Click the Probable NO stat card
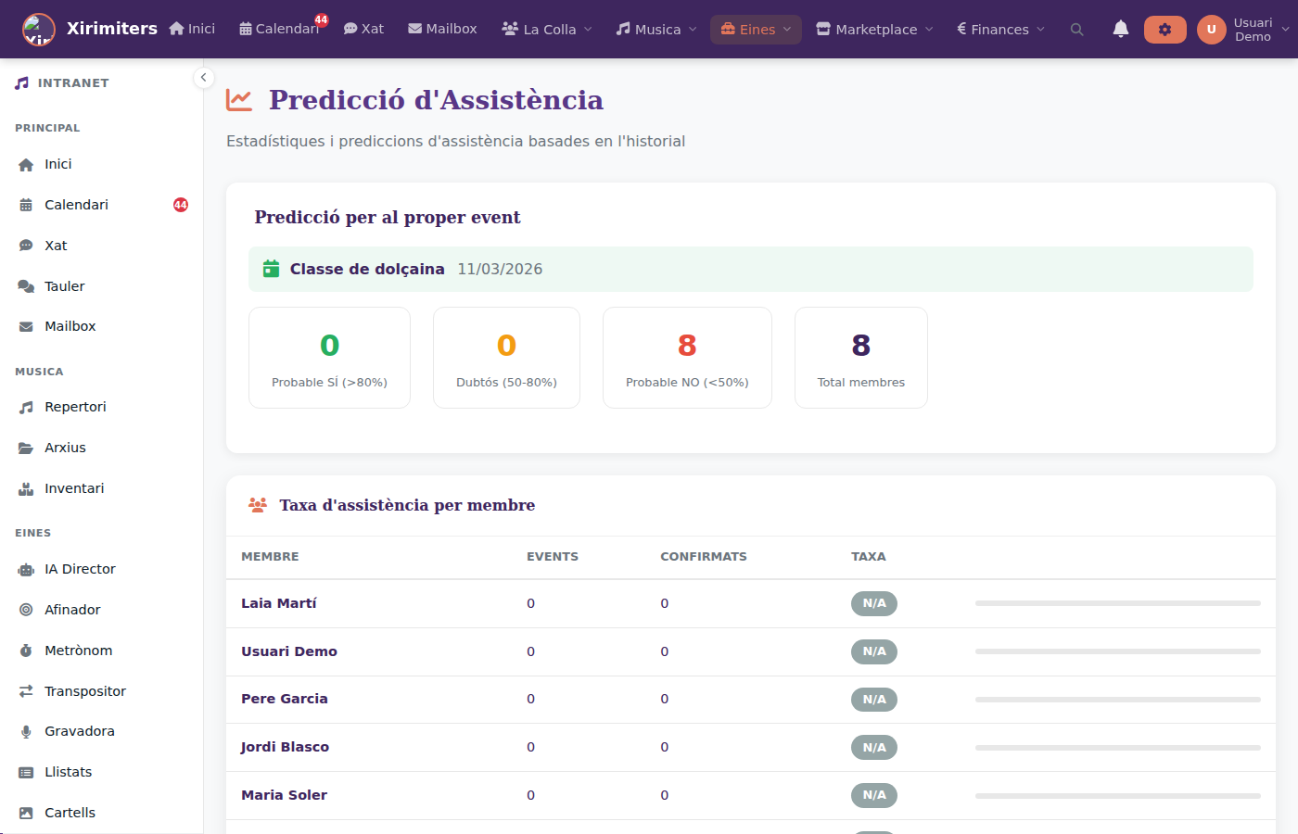This screenshot has width=1298, height=834. click(687, 358)
